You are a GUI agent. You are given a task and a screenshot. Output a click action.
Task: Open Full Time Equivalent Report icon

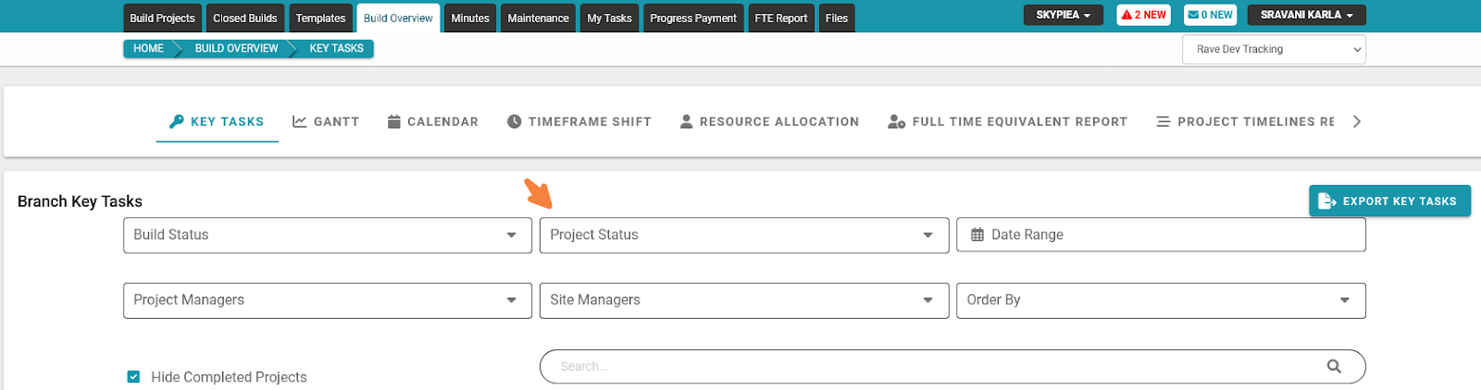[896, 121]
